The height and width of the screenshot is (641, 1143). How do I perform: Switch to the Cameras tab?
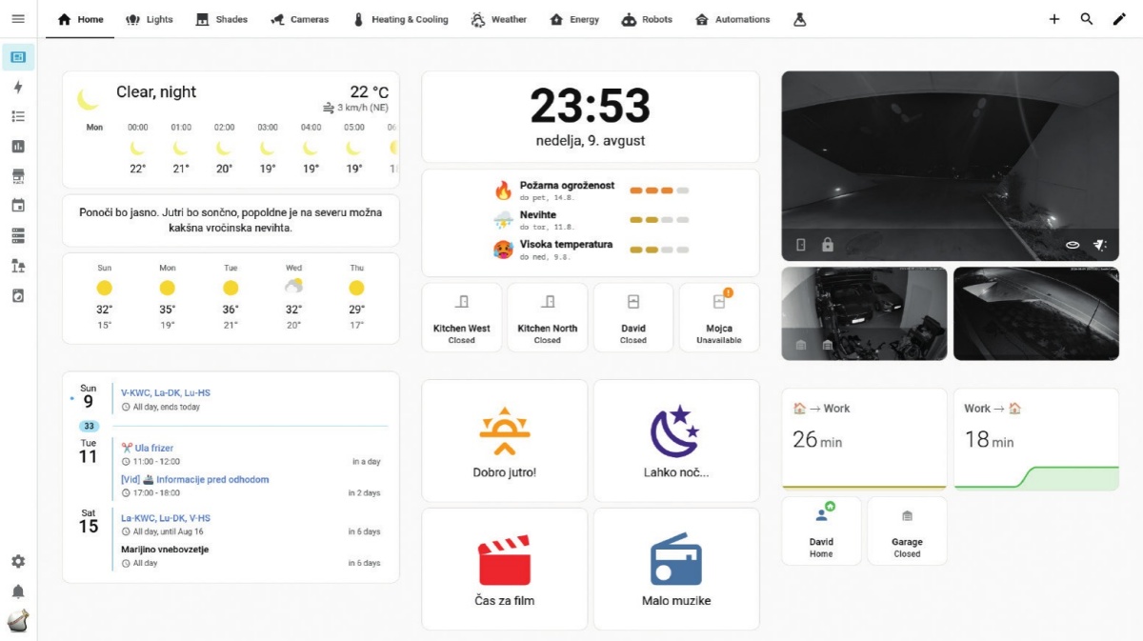(x=299, y=19)
